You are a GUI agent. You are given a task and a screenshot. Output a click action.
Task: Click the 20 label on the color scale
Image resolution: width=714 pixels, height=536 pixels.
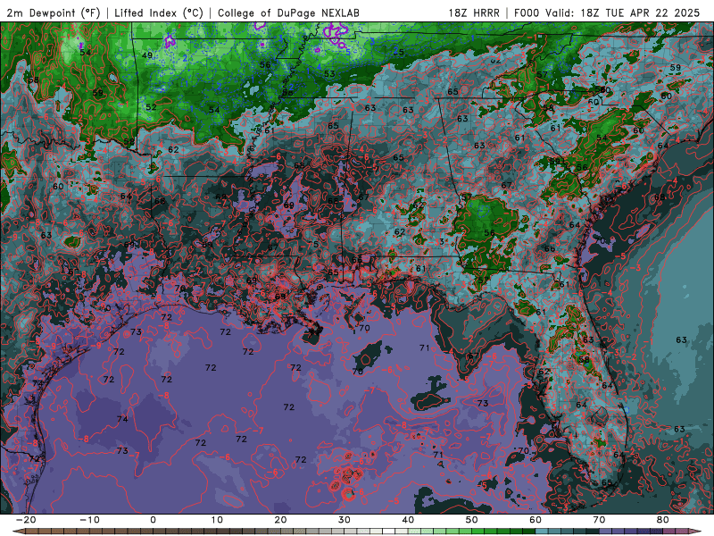point(280,520)
